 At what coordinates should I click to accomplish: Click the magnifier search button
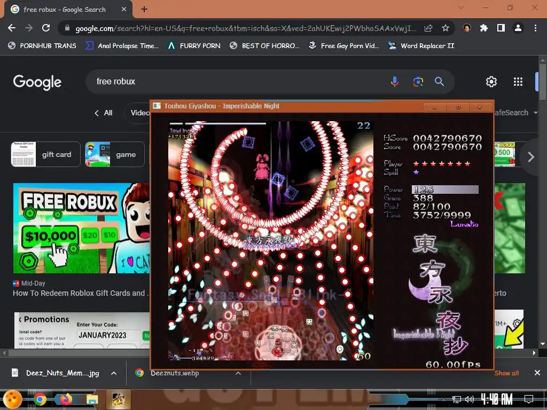tap(439, 82)
